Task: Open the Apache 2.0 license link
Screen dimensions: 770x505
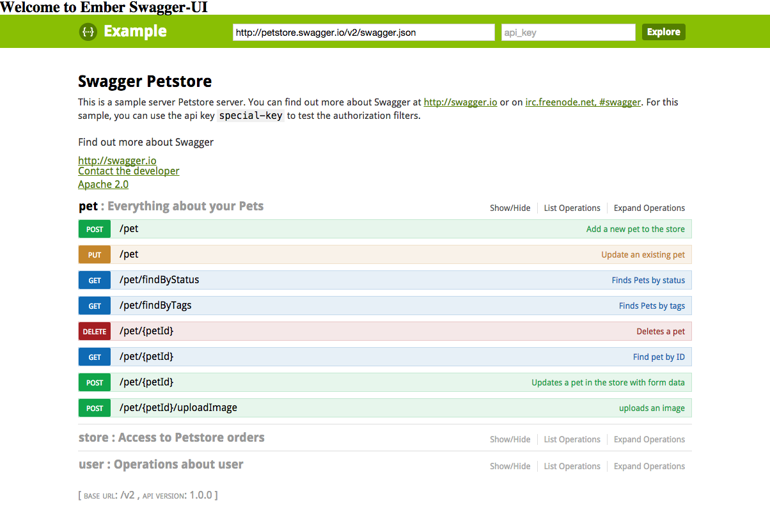Action: (103, 184)
